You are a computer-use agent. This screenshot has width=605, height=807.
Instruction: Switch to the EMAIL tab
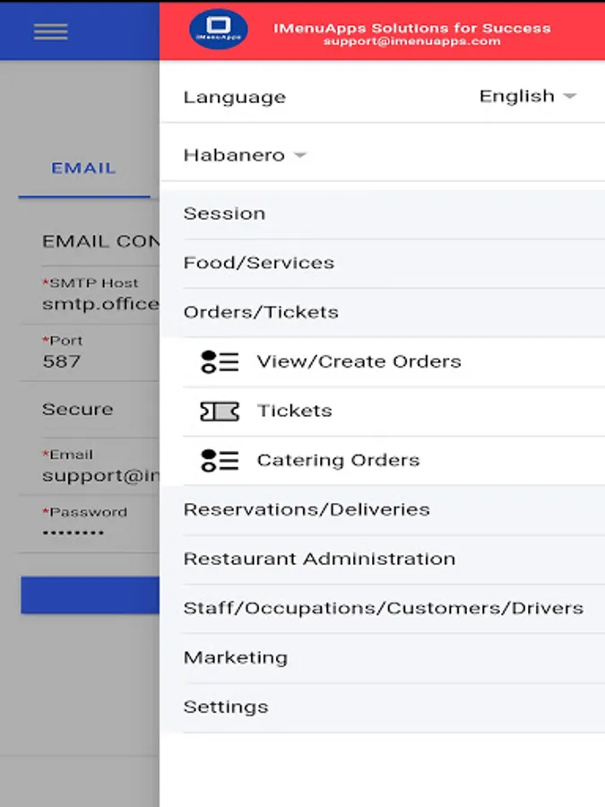point(84,169)
